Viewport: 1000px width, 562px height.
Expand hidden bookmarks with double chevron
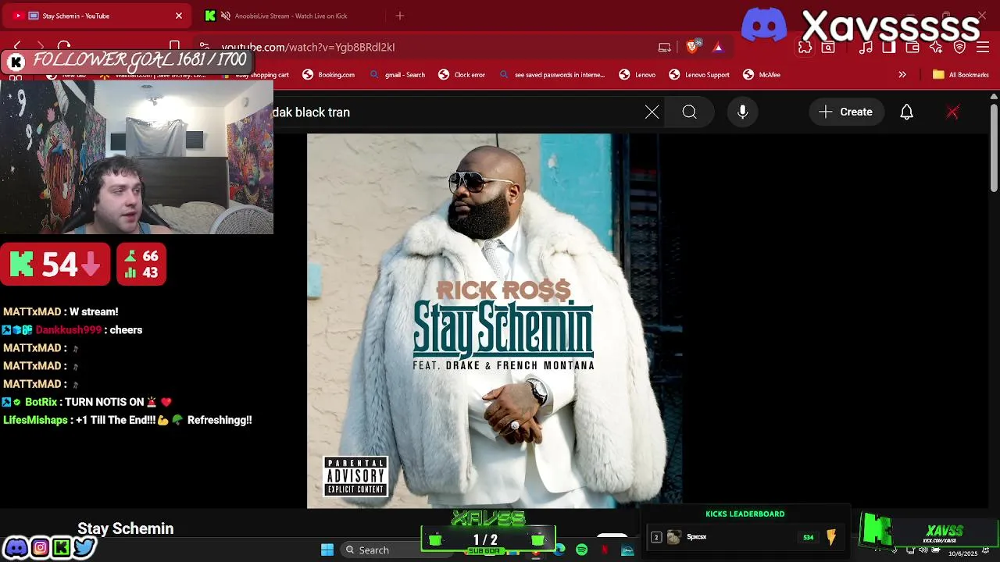point(902,75)
